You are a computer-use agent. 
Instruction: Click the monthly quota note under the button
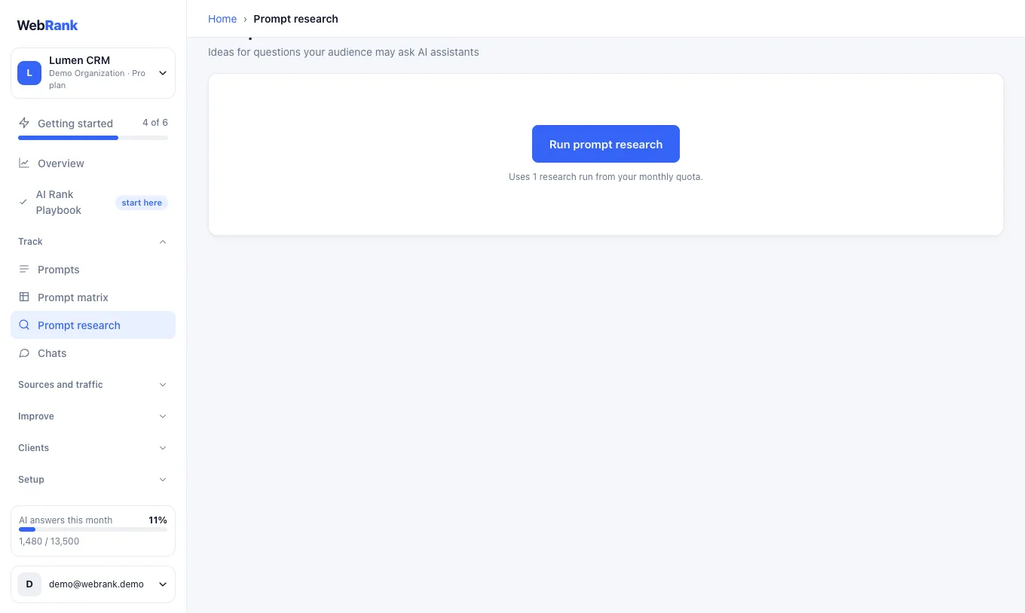pos(606,177)
